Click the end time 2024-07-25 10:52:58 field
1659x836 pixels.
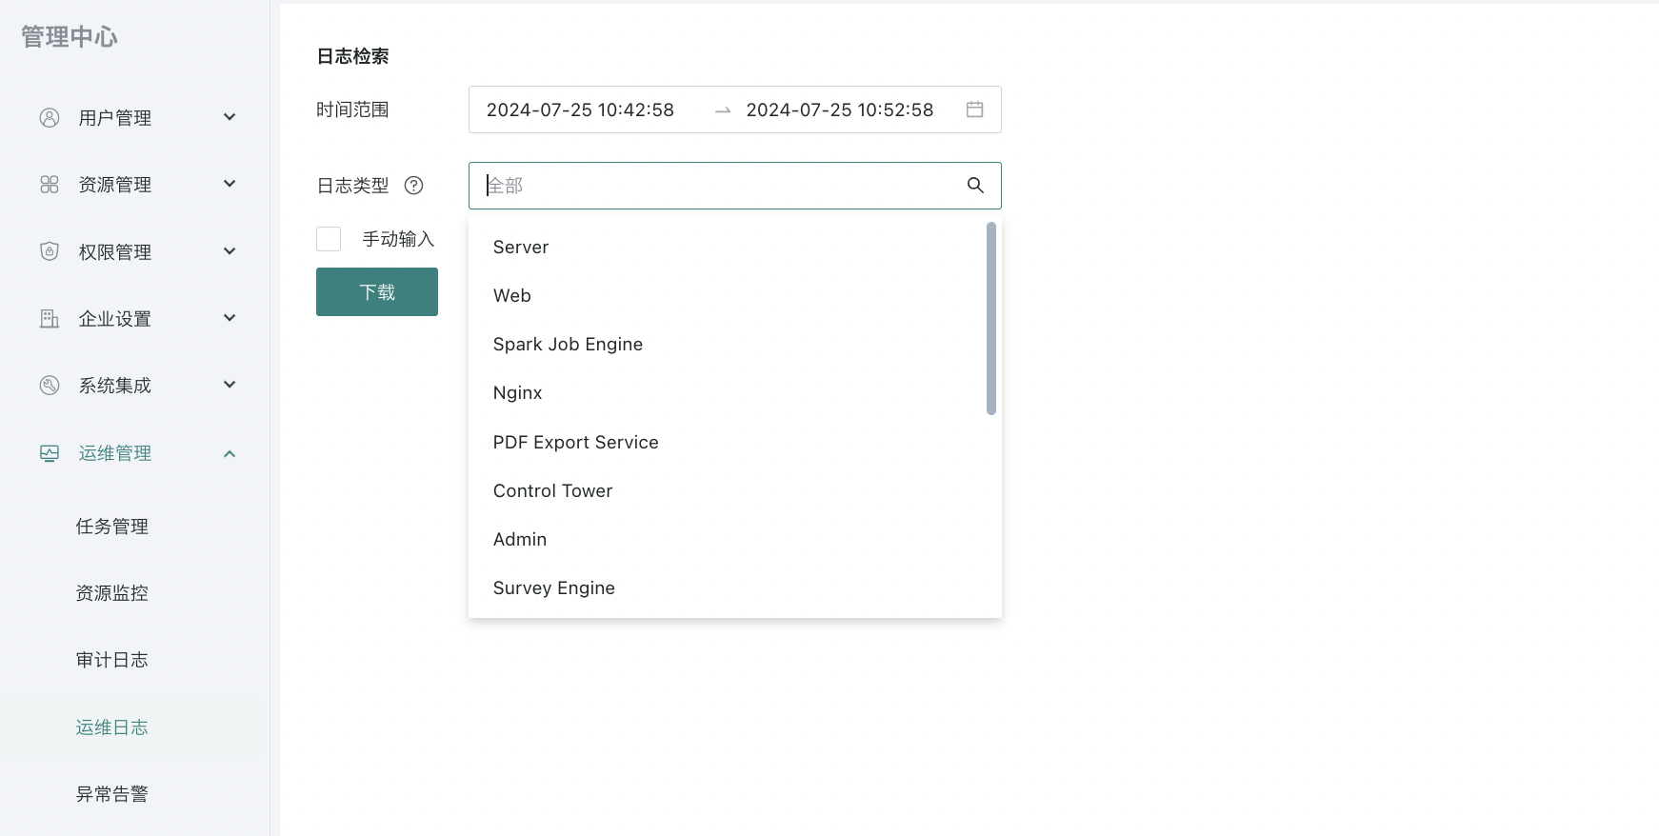tap(840, 109)
